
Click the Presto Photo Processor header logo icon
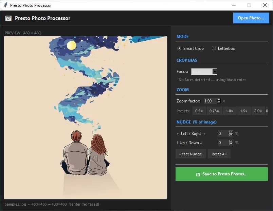point(8,18)
